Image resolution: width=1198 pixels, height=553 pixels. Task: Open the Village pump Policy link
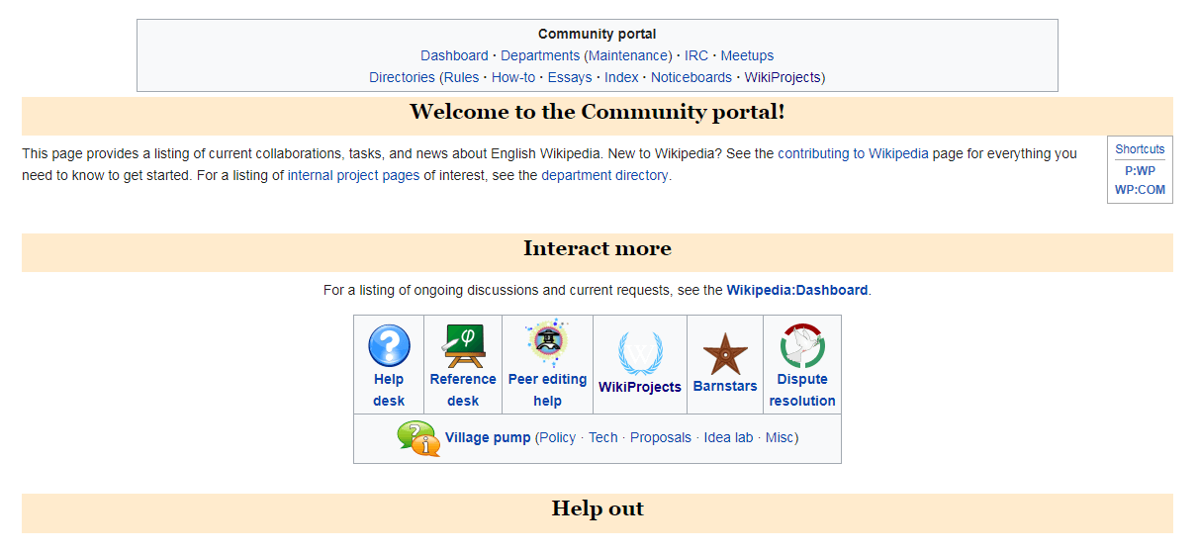pos(558,437)
